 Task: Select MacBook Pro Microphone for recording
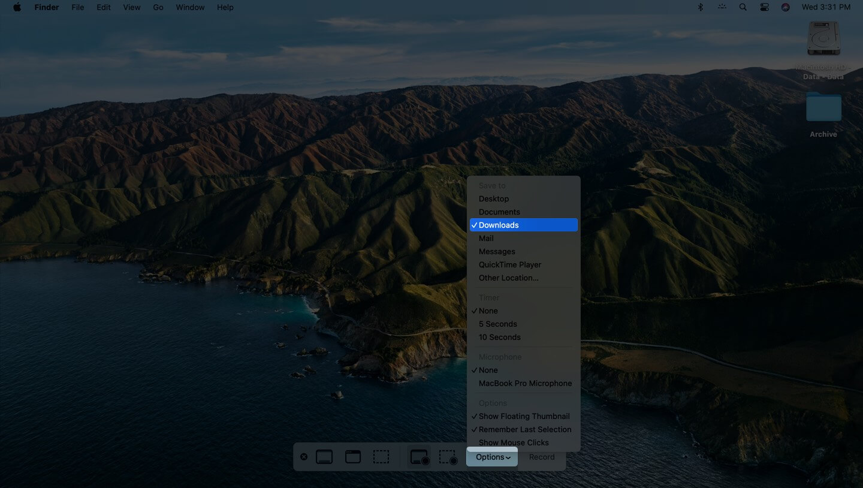[x=525, y=383]
